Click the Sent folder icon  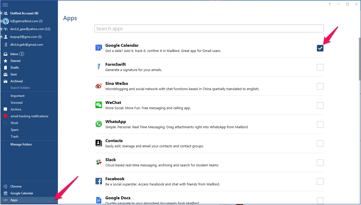pyautogui.click(x=5, y=74)
